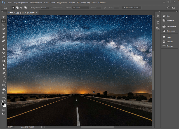Open the Стиль dropdown set to Обычный
This screenshot has height=129, width=179.
81,8
